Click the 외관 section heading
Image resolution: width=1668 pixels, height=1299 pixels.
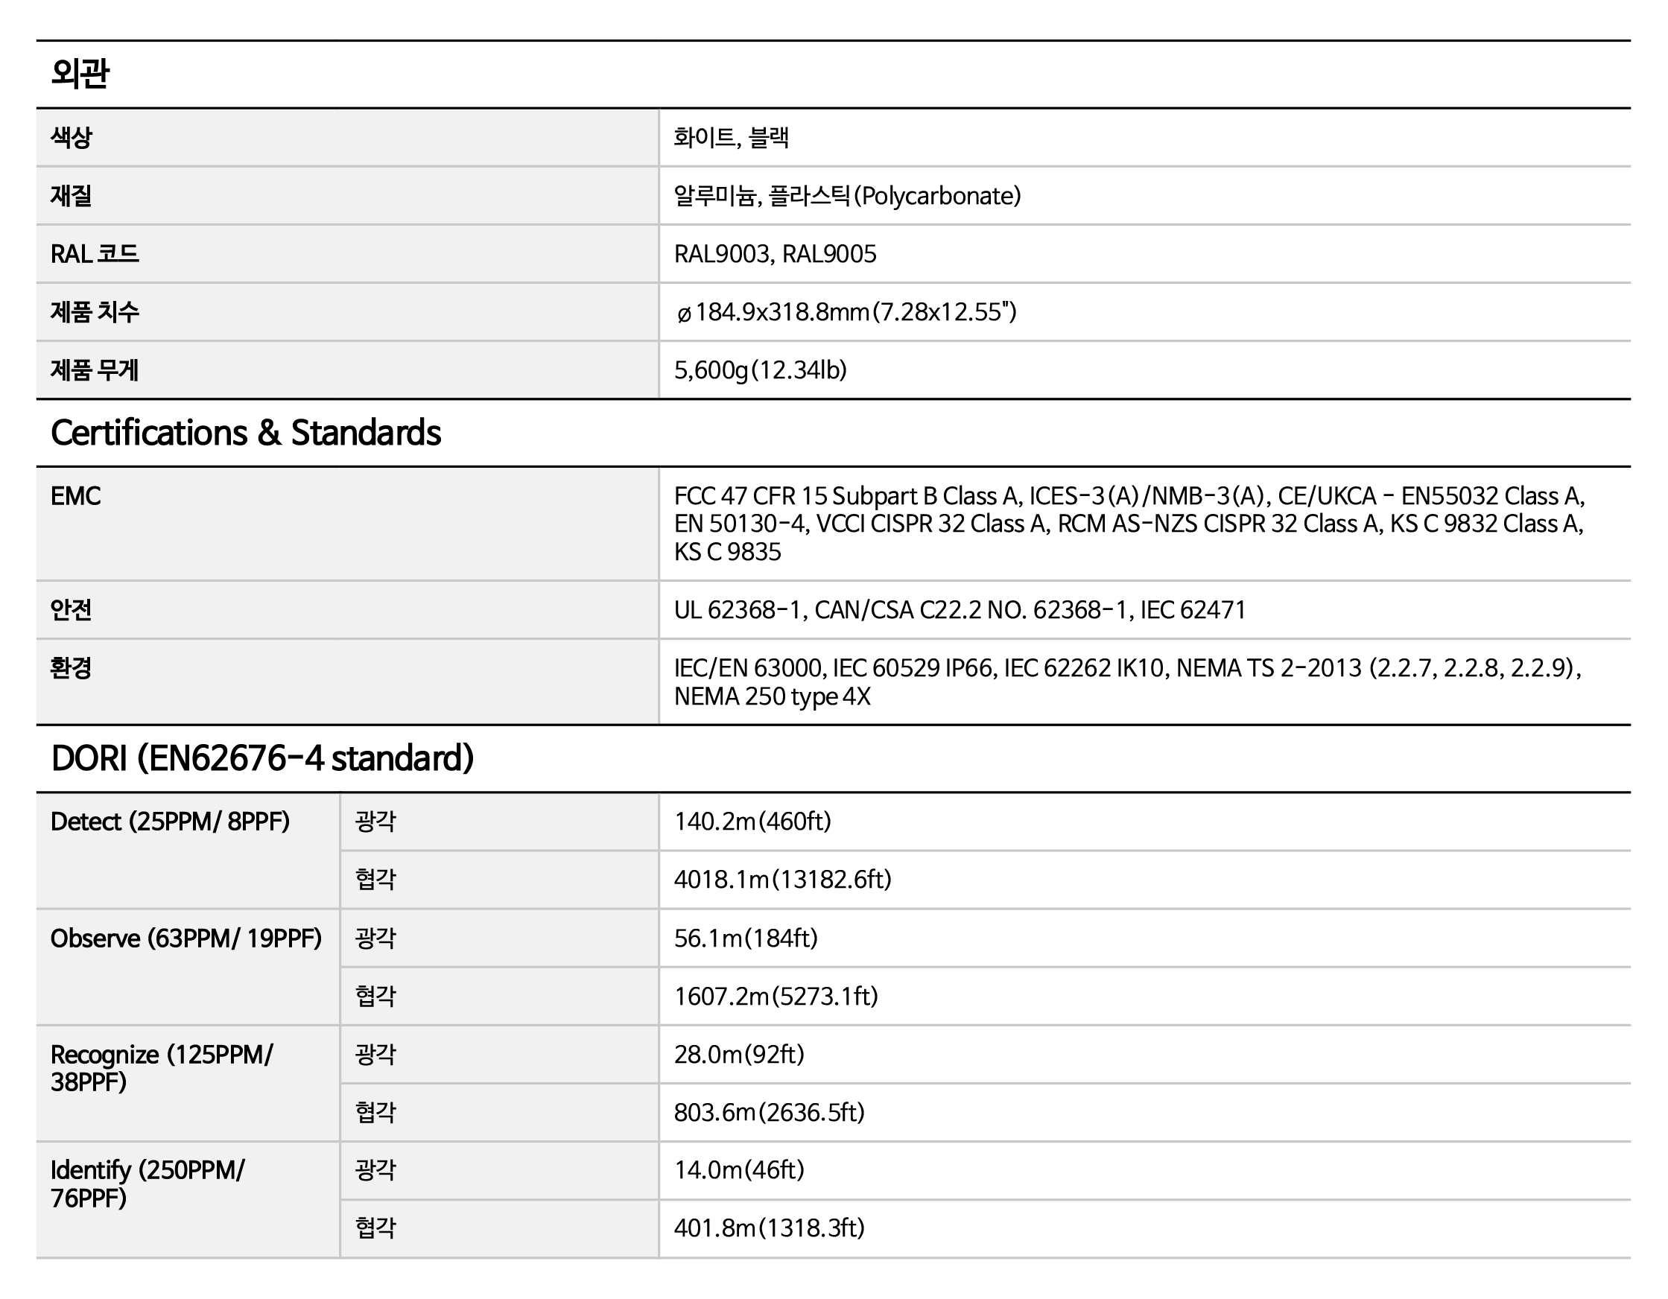tap(80, 74)
